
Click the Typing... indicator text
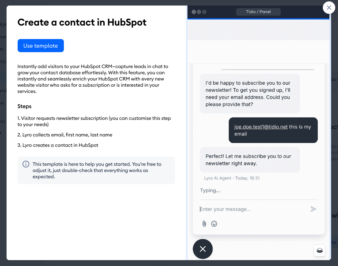pyautogui.click(x=210, y=190)
